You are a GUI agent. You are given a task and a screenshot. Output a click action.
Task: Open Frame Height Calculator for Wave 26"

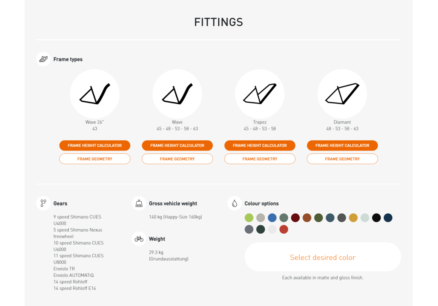pyautogui.click(x=95, y=145)
